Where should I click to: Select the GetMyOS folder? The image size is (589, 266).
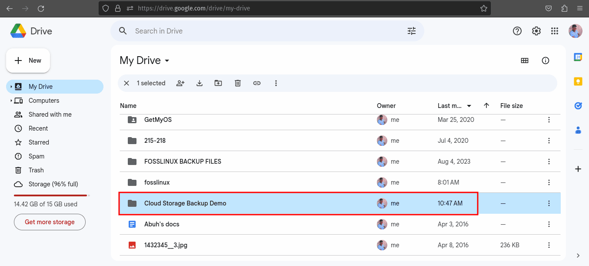[340, 120]
